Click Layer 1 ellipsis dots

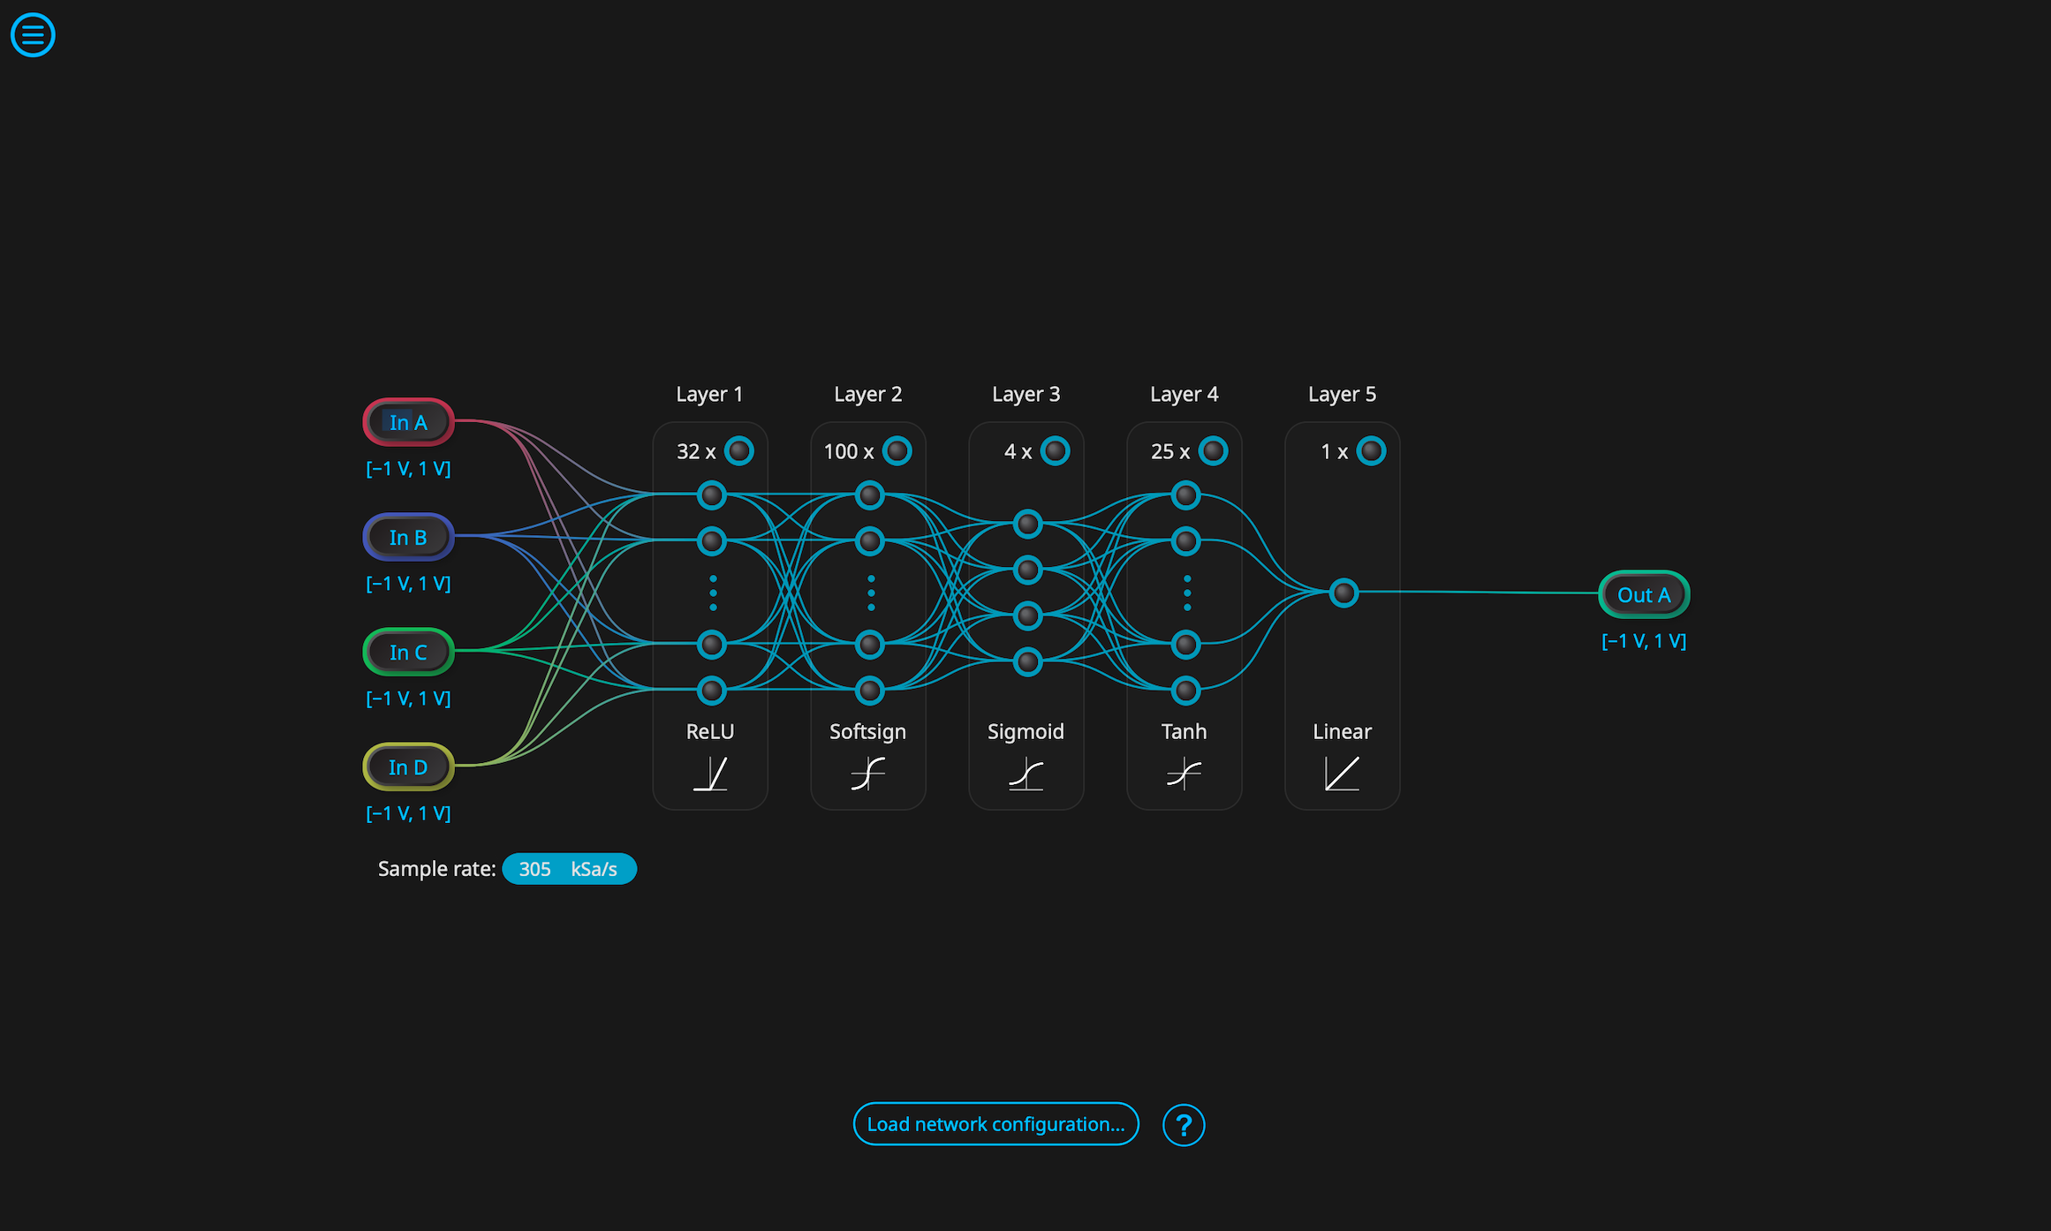coord(713,593)
